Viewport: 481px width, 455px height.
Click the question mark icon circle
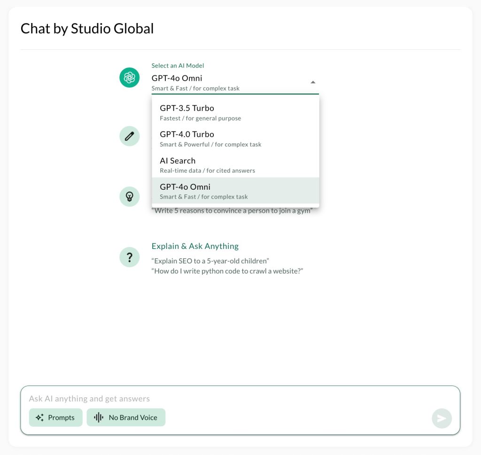[x=130, y=257]
